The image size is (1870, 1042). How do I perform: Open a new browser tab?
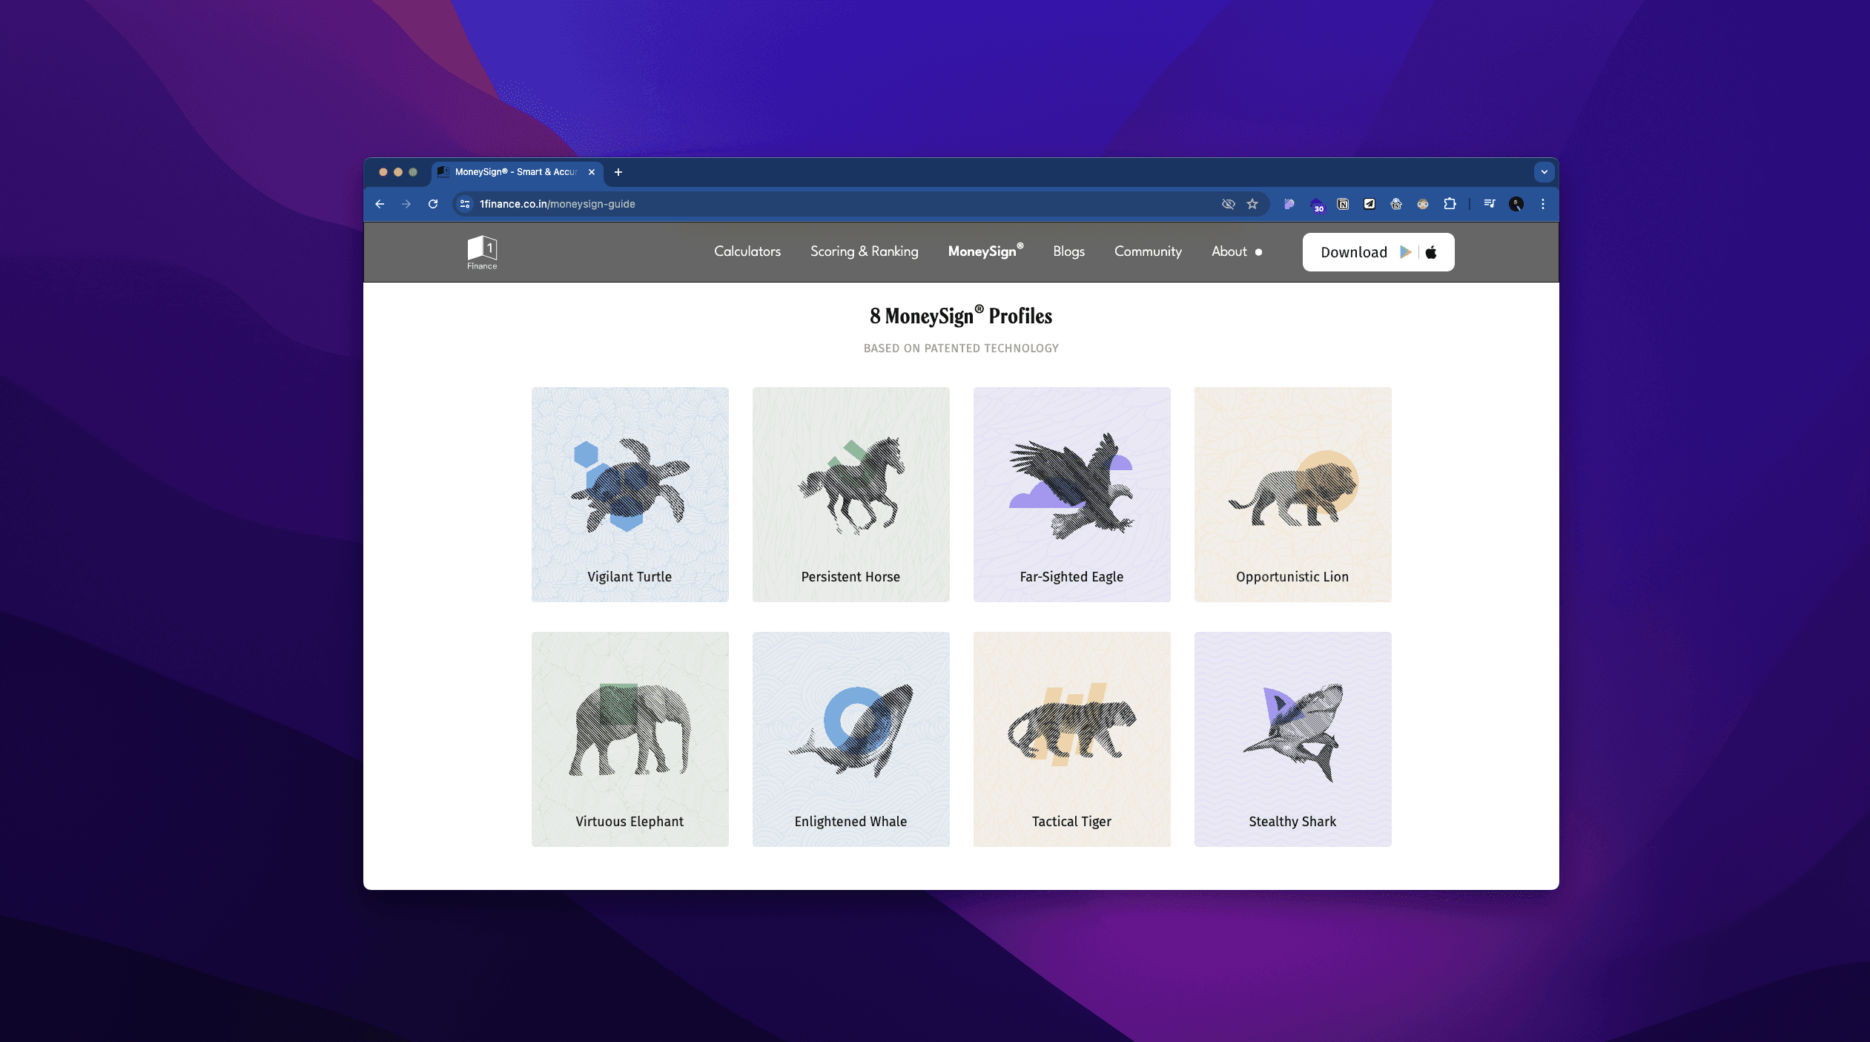click(618, 172)
